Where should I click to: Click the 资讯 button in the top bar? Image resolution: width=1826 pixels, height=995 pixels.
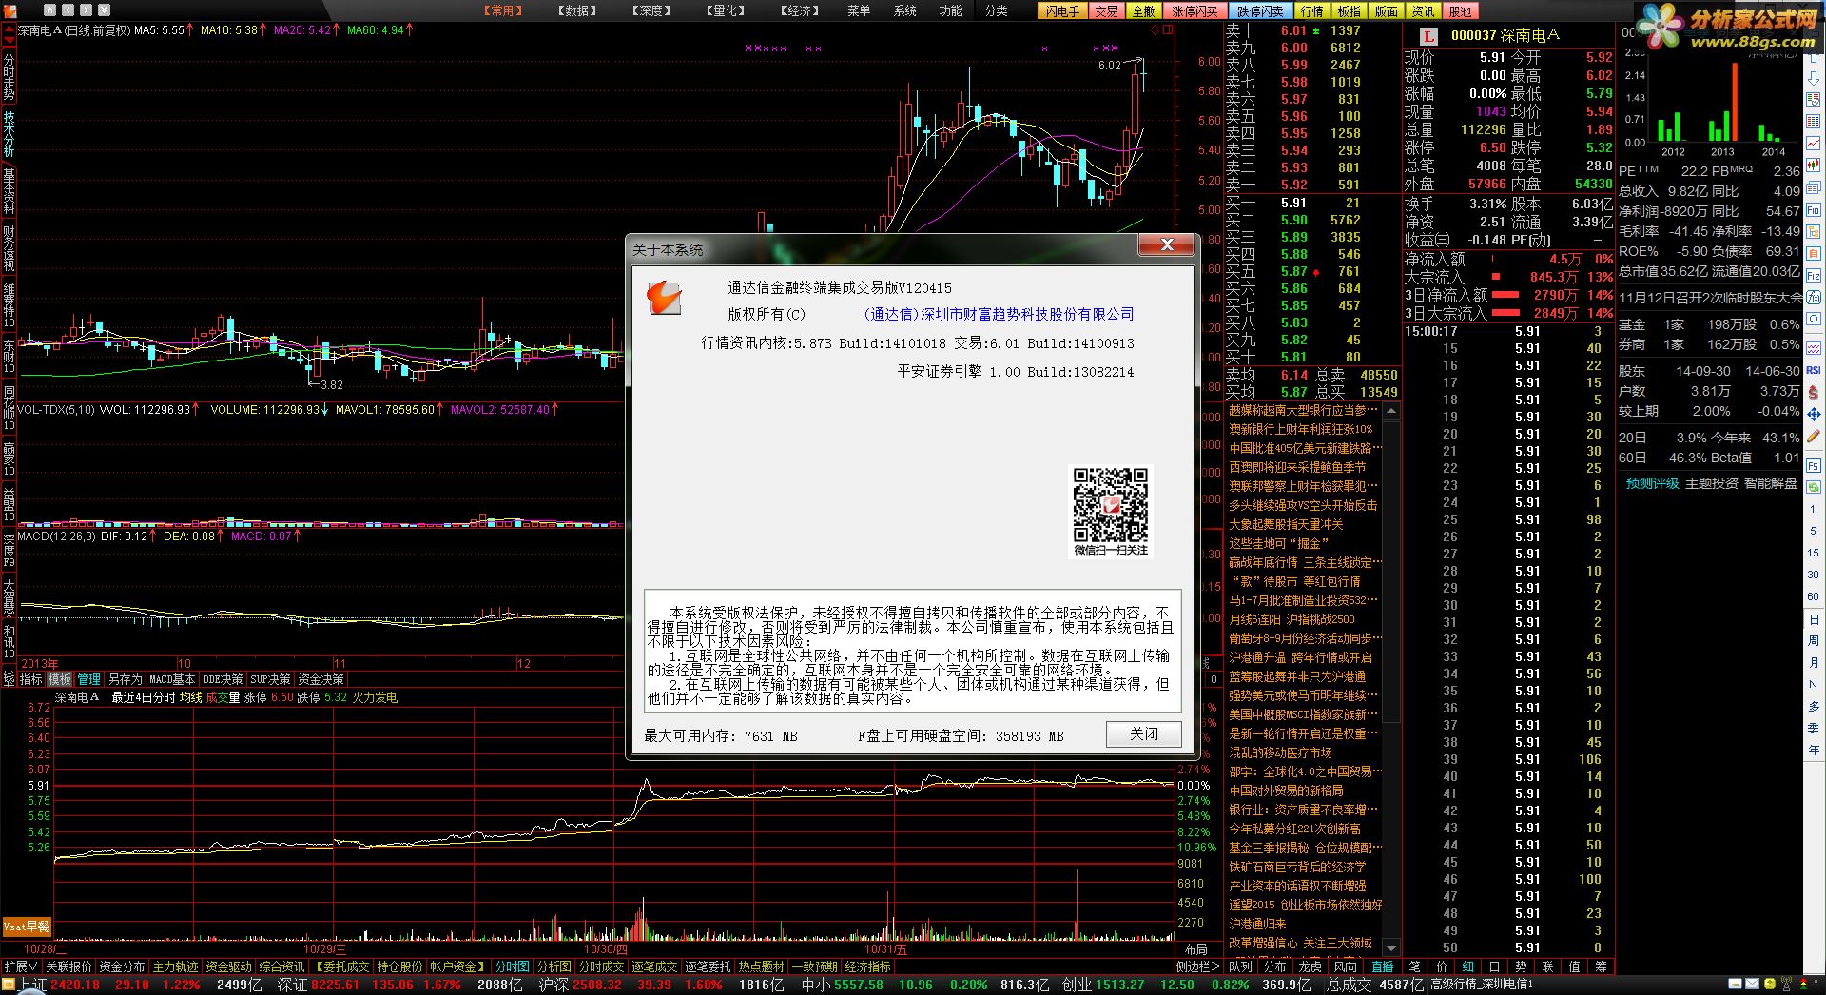pos(1423,11)
